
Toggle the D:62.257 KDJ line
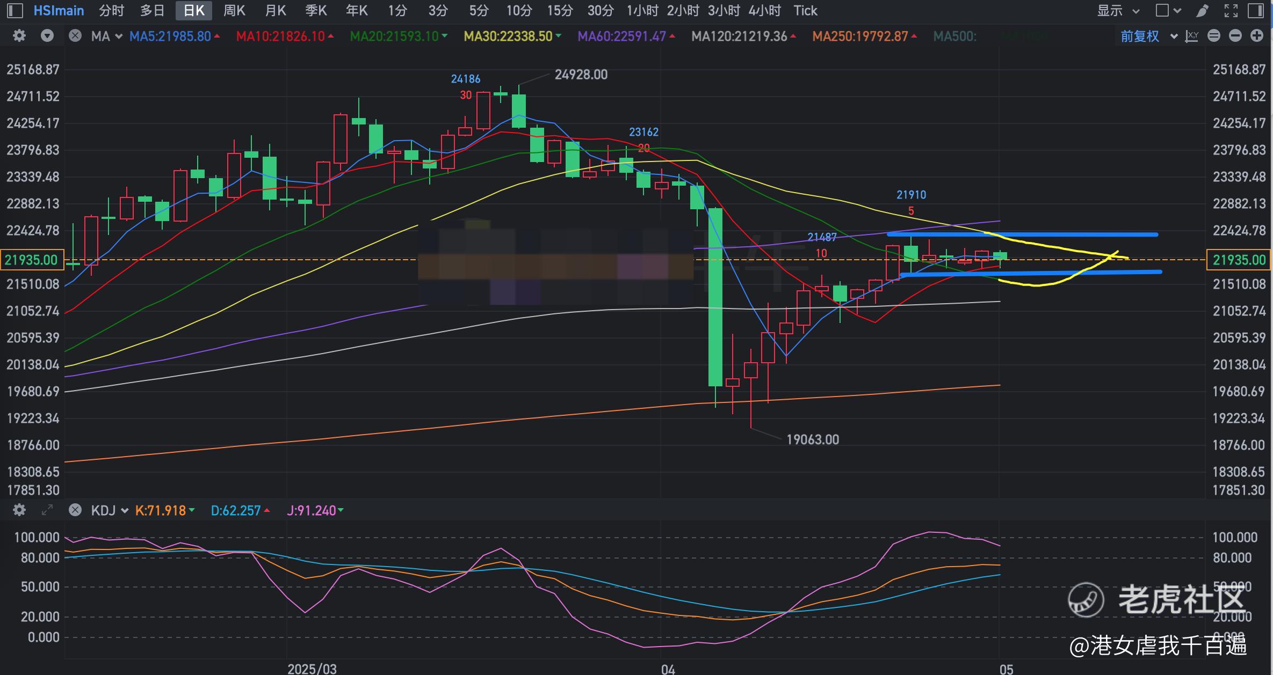(x=240, y=510)
